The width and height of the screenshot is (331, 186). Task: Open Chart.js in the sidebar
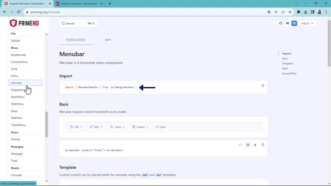[x=16, y=139]
